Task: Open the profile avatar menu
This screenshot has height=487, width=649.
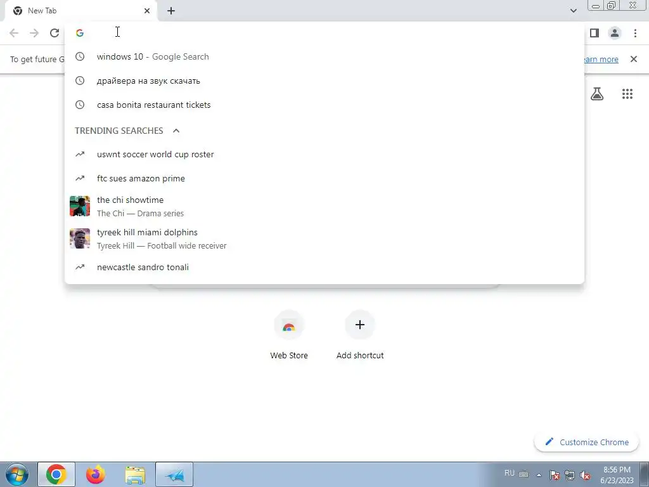Action: tap(615, 33)
